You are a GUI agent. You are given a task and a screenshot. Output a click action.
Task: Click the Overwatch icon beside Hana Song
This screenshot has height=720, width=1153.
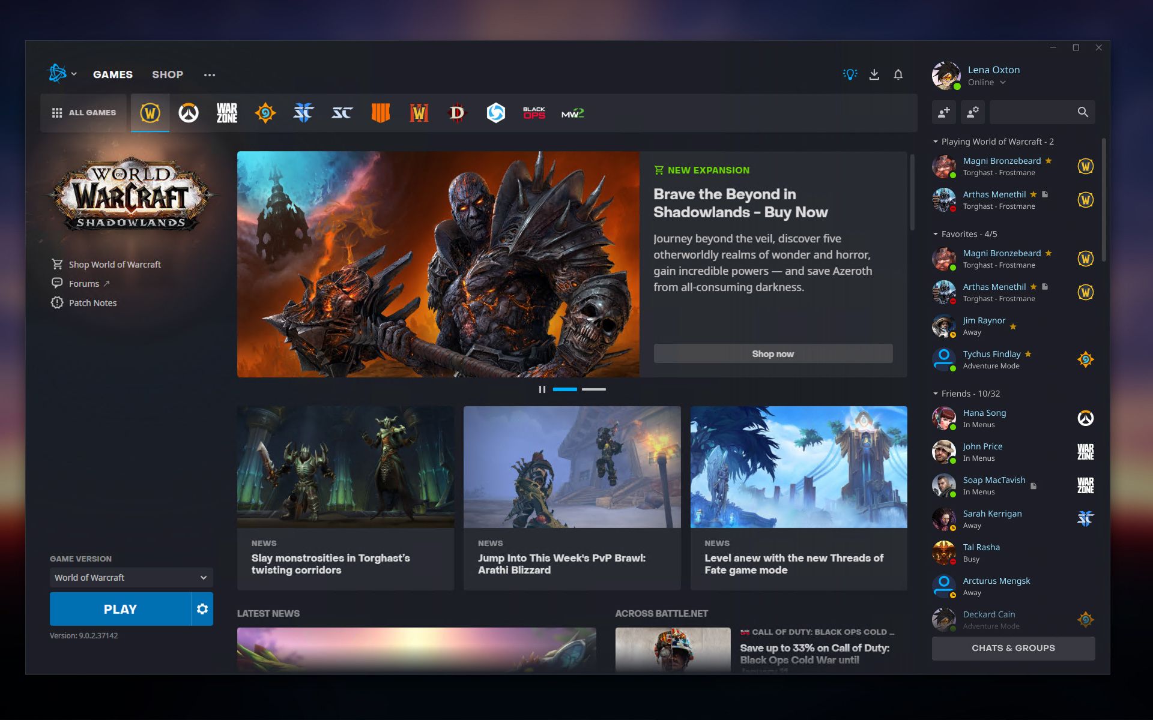coord(1085,418)
